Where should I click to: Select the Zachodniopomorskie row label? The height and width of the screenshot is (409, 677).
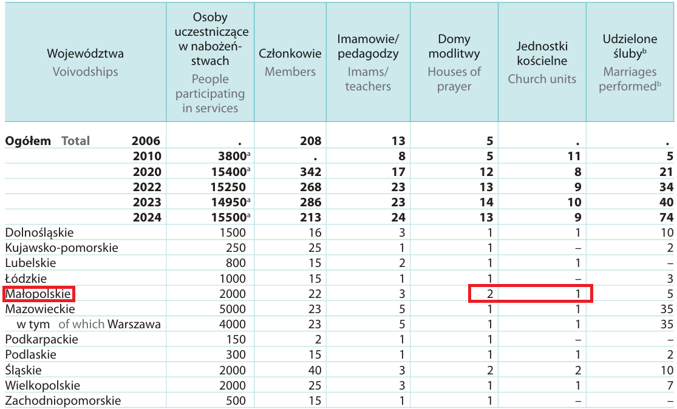tap(63, 401)
